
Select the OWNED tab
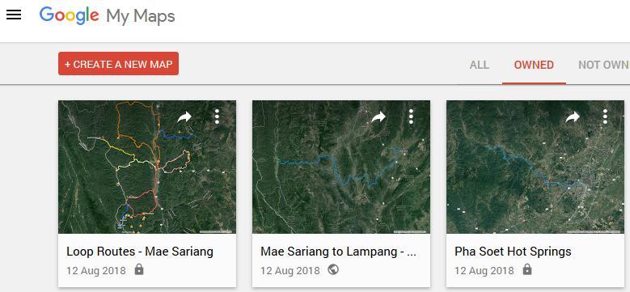[534, 65]
